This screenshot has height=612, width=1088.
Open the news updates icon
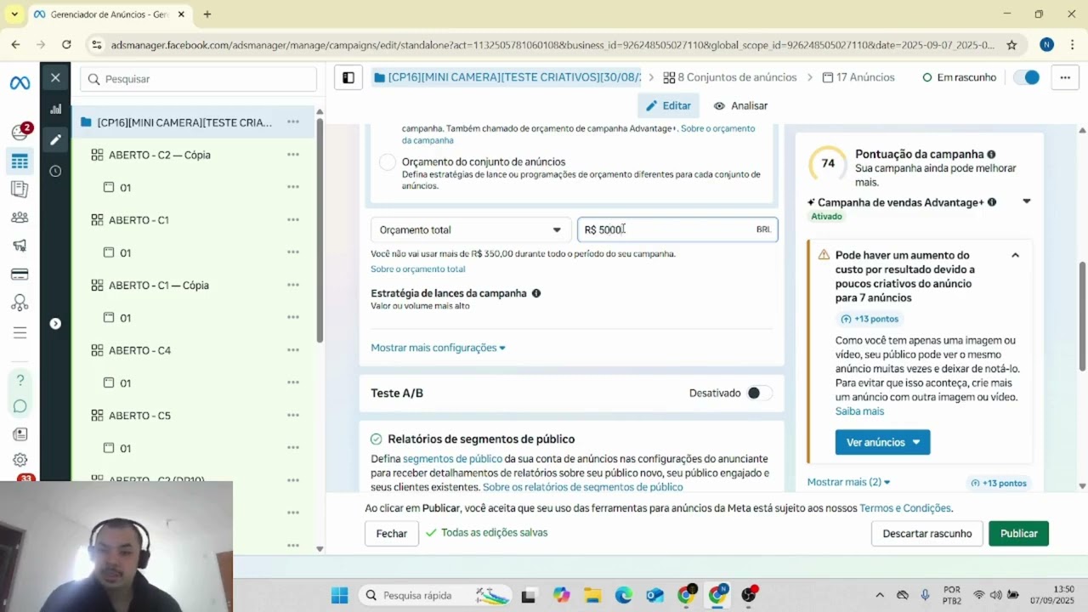[x=20, y=434]
